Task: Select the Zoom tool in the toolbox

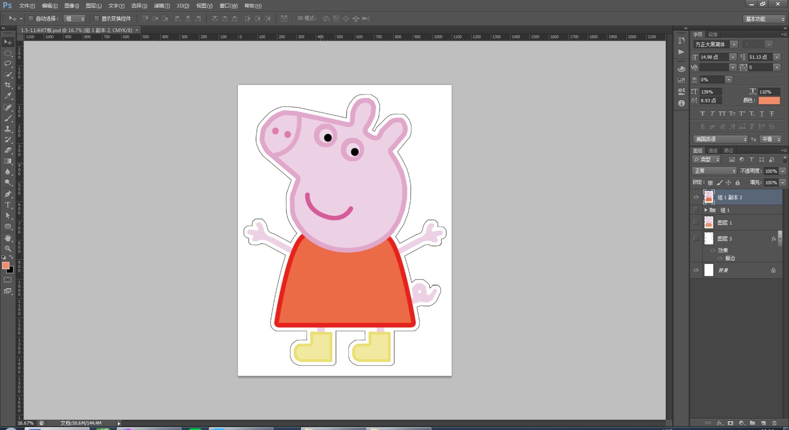Action: (x=8, y=249)
